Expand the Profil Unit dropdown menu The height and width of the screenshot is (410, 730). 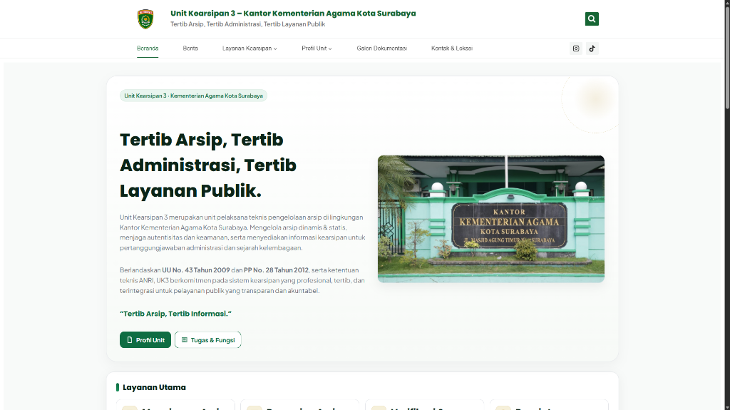click(x=317, y=48)
